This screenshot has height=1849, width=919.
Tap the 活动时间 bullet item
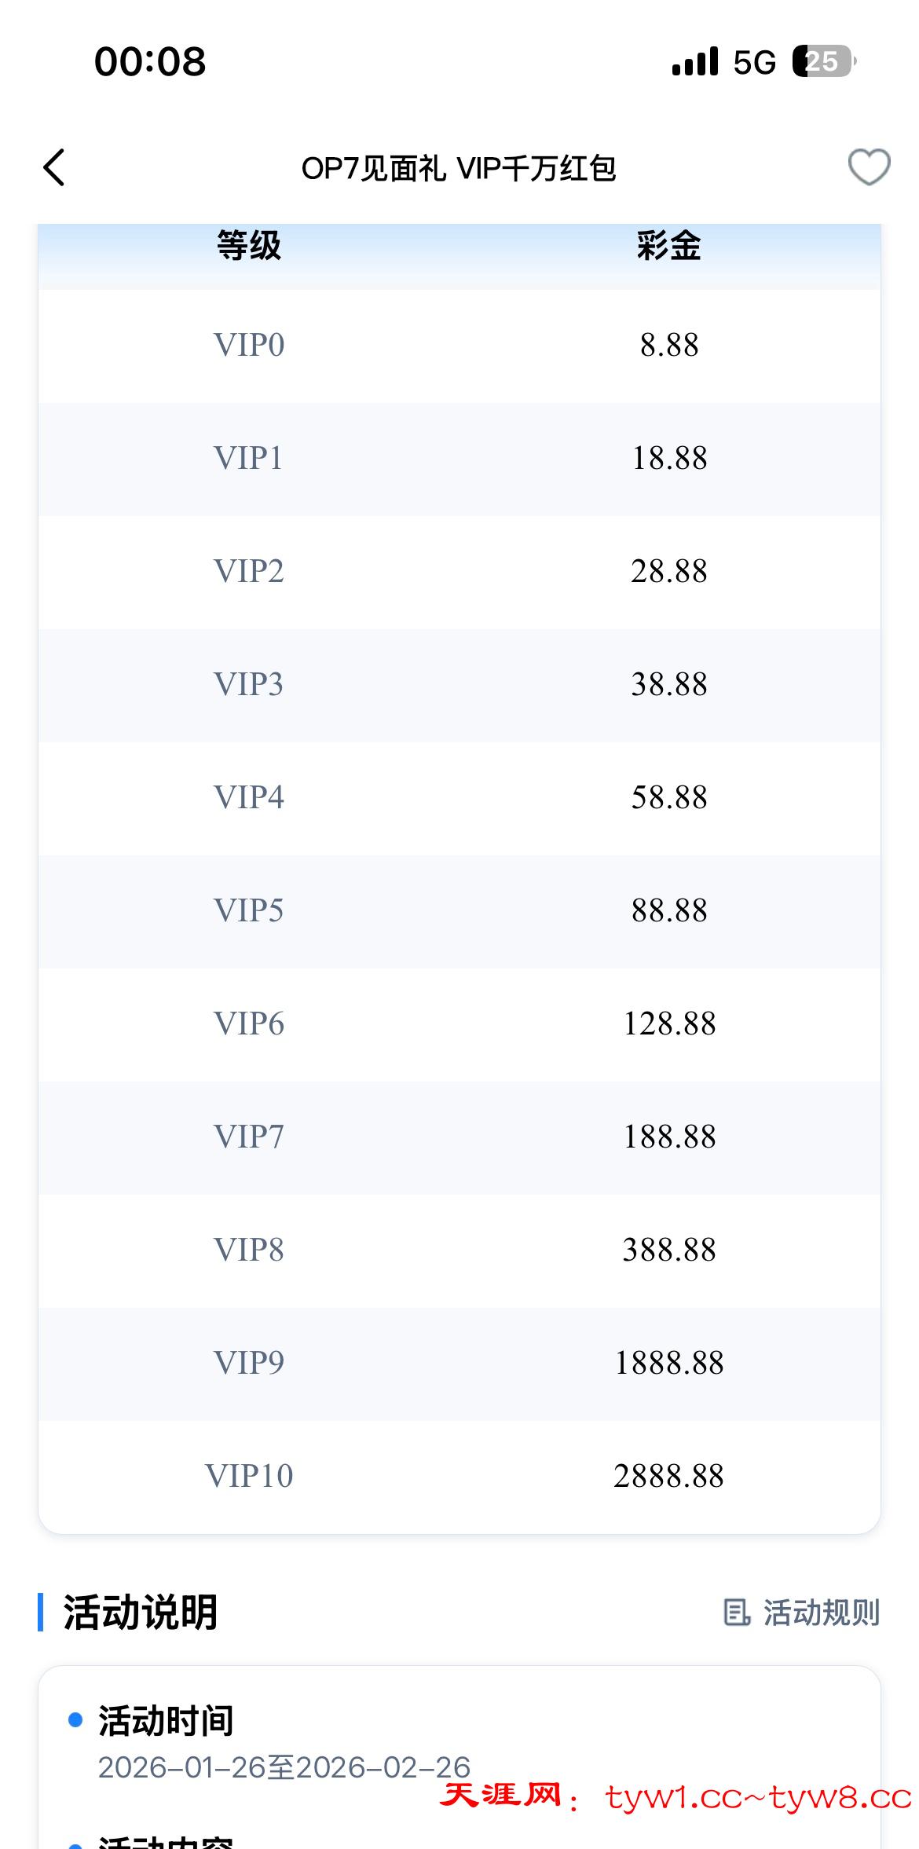(166, 1721)
